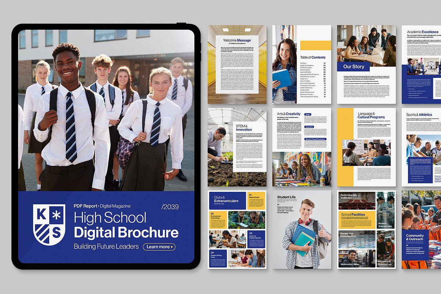
Task: Open the STEM & Innovation page thumbnail
Action: pyautogui.click(x=237, y=147)
